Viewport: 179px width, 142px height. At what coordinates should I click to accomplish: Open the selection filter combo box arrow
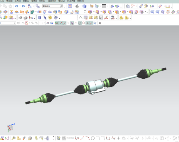pos(14,23)
